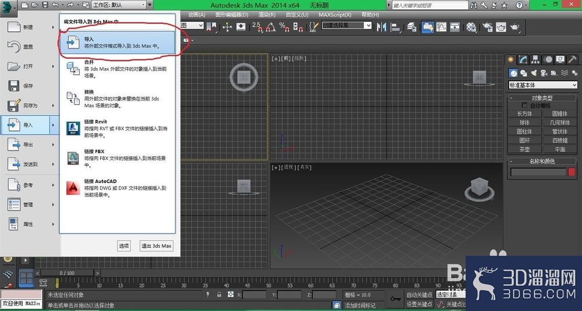Click the object name input field

click(x=538, y=172)
